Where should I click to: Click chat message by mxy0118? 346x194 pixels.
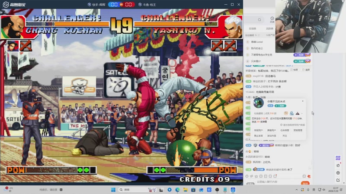click(261, 76)
